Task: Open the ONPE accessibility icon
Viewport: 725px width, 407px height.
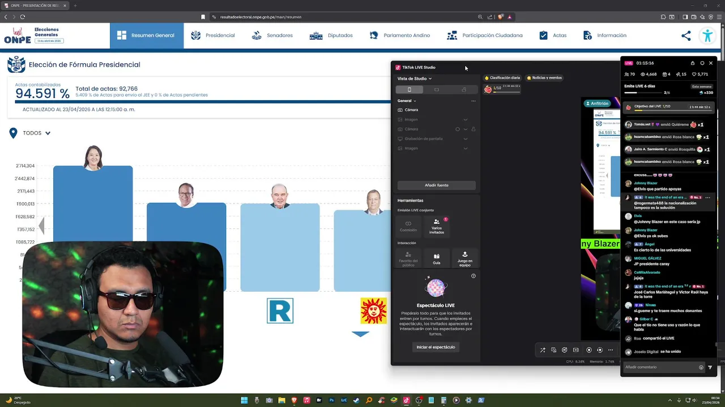Action: (707, 36)
